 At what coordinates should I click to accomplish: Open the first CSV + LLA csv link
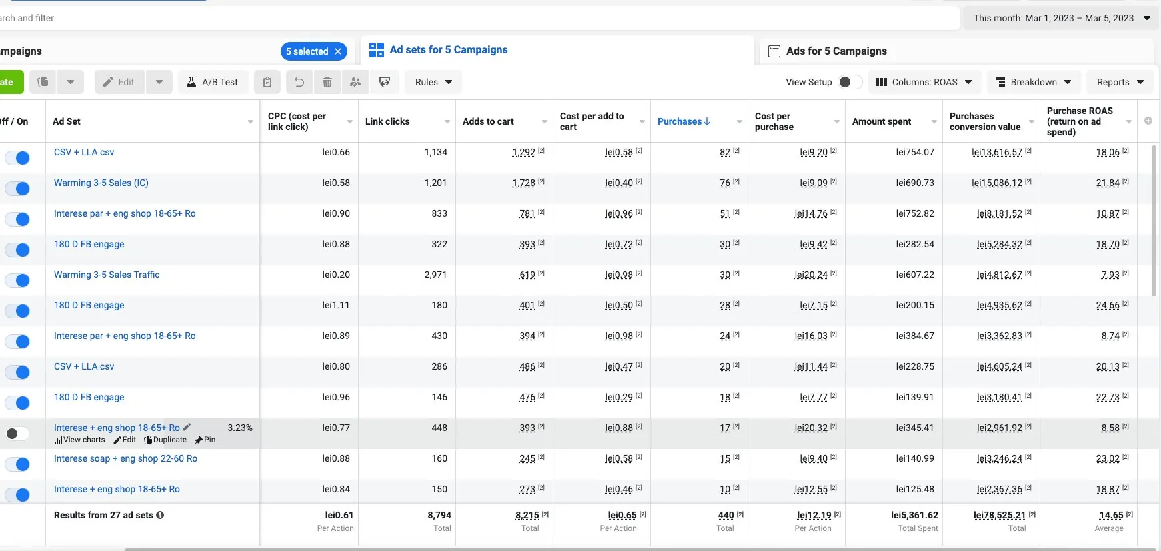84,152
